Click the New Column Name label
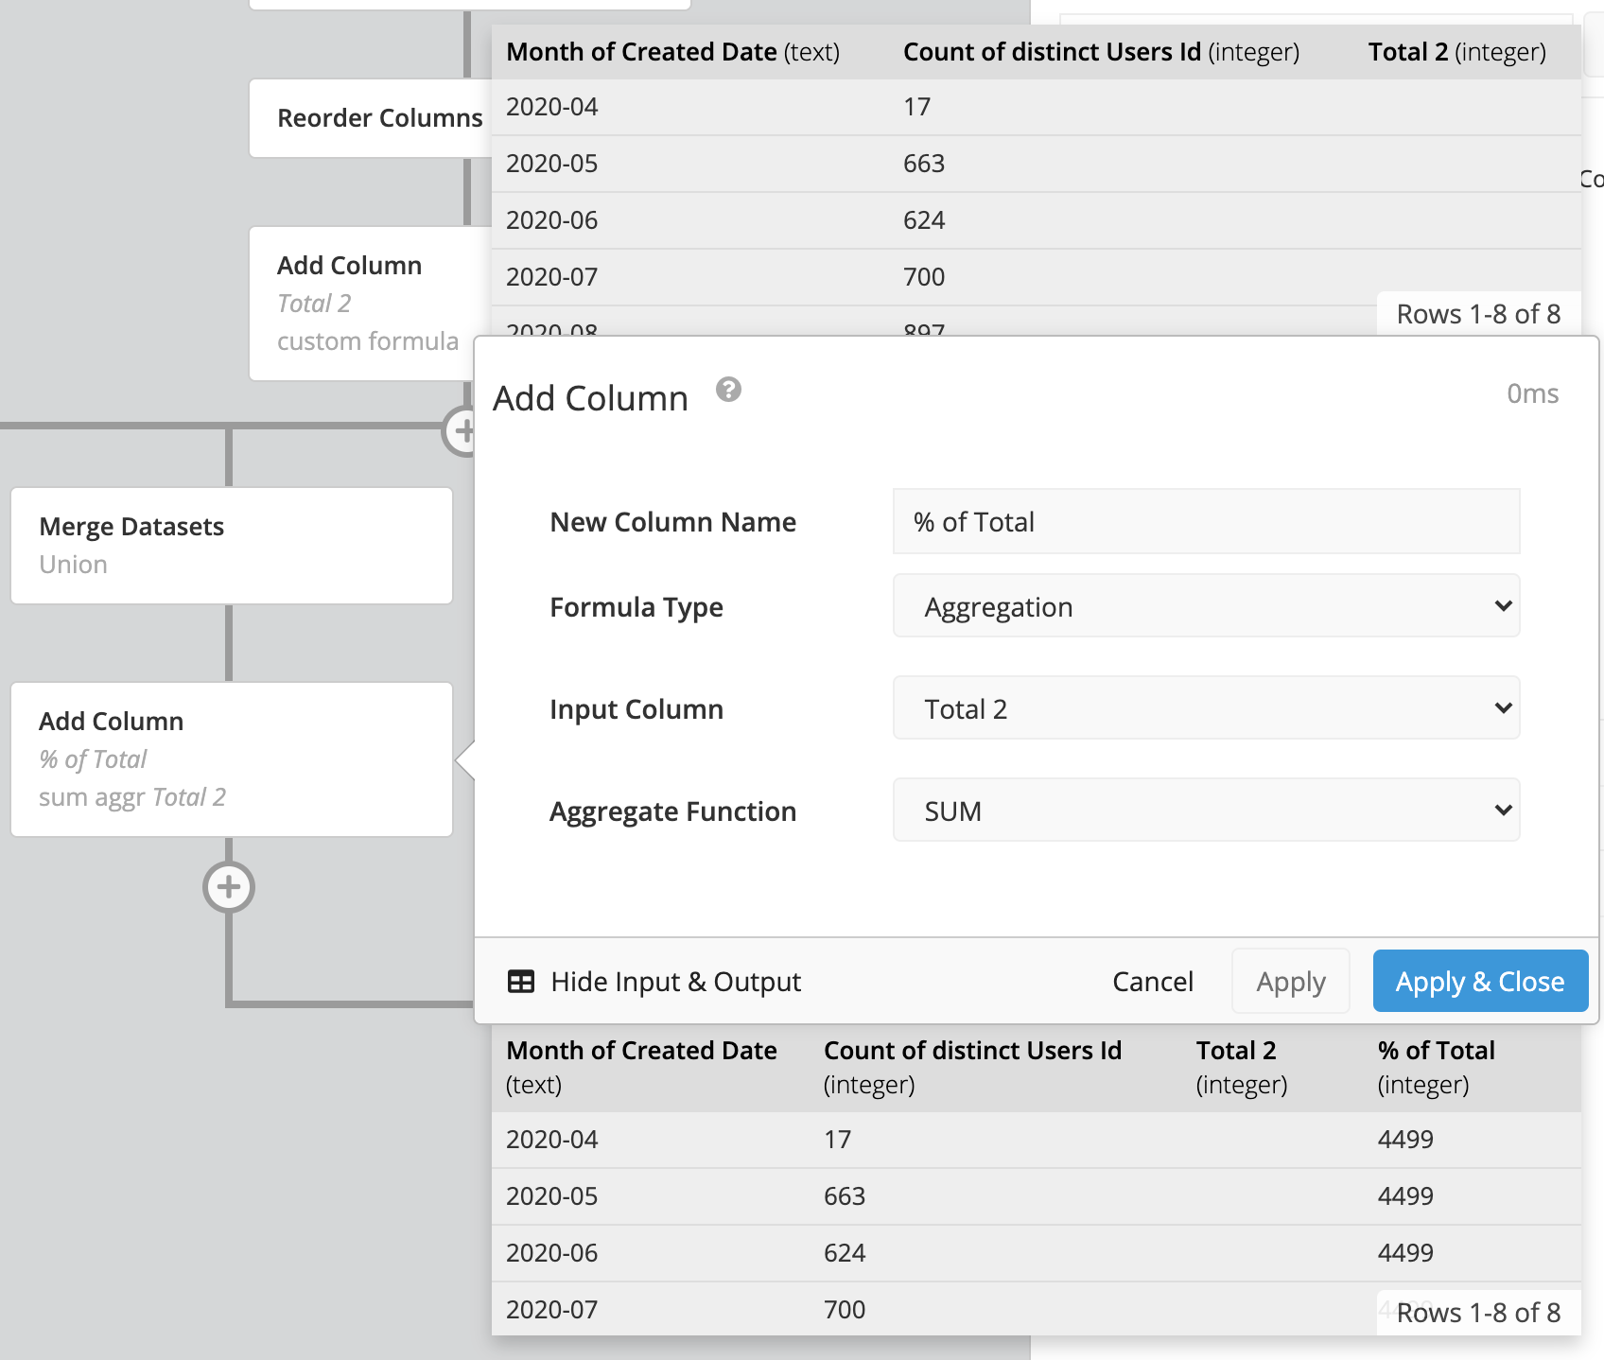The width and height of the screenshot is (1604, 1360). coord(673,522)
